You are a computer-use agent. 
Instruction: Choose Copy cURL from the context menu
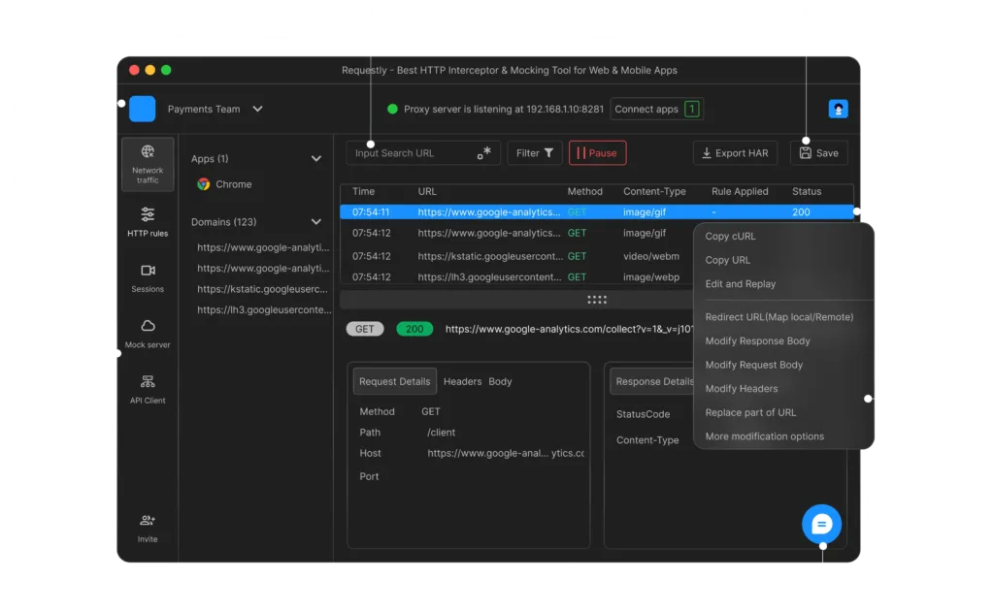click(730, 237)
